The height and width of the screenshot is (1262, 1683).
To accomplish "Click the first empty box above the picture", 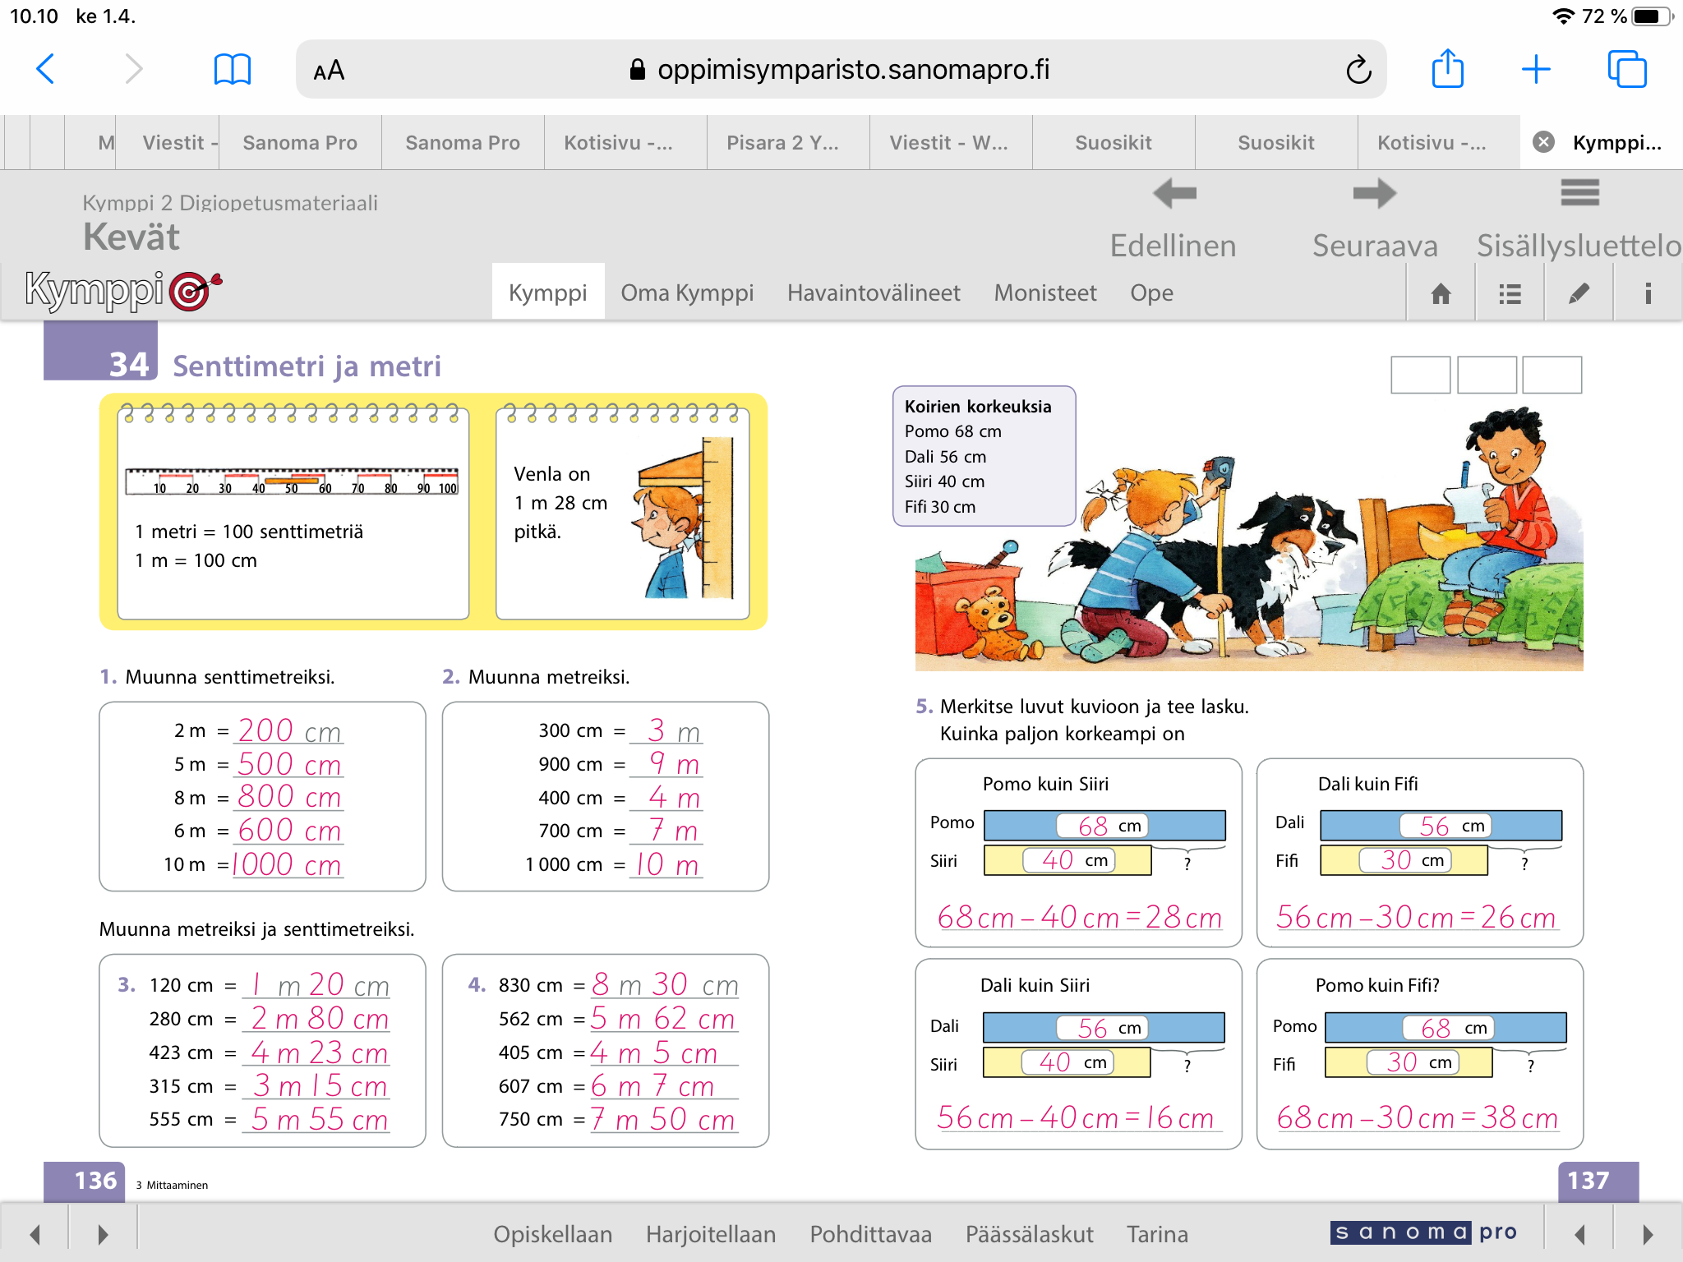I will pos(1420,375).
